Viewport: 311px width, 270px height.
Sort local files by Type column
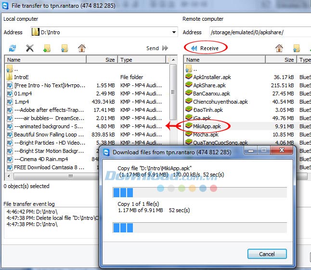142,60
